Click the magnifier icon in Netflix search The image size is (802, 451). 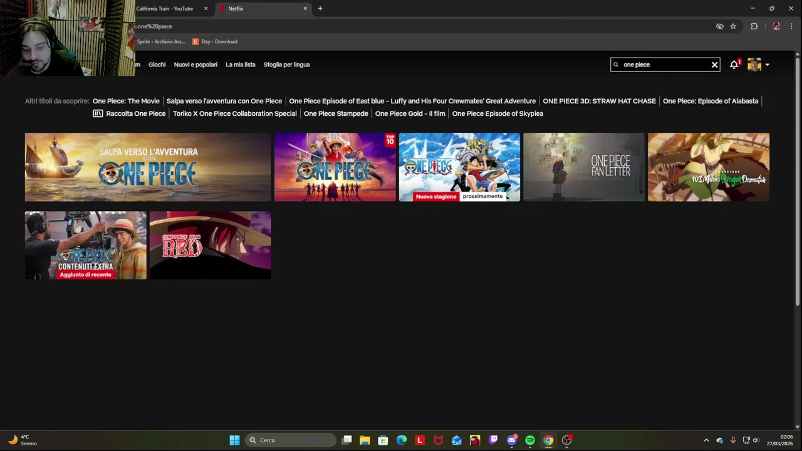(616, 65)
